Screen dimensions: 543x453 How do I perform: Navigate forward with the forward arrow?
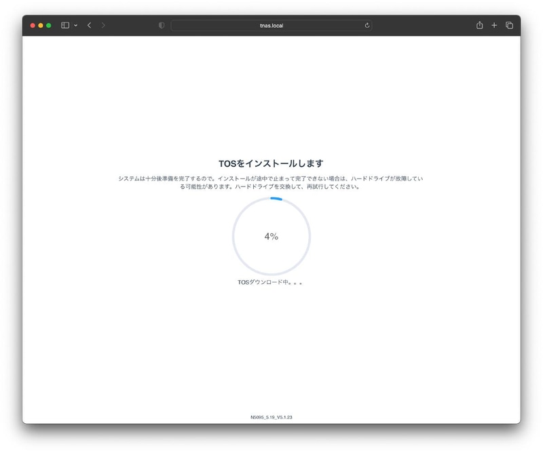coord(102,24)
